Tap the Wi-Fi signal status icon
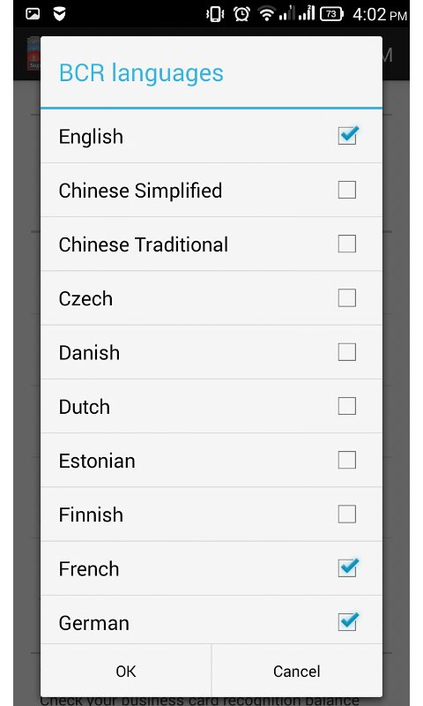The width and height of the screenshot is (423, 706). pyautogui.click(x=266, y=14)
